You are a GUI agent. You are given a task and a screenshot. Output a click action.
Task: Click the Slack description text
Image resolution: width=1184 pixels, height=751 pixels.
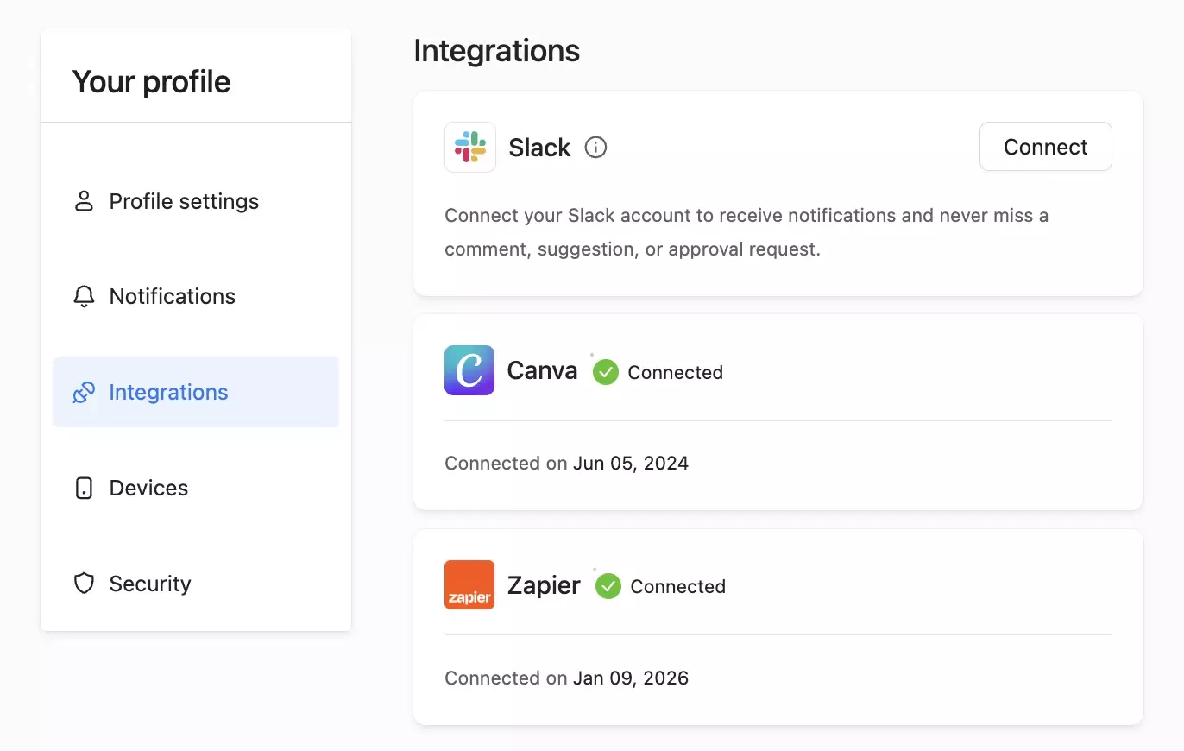746,232
